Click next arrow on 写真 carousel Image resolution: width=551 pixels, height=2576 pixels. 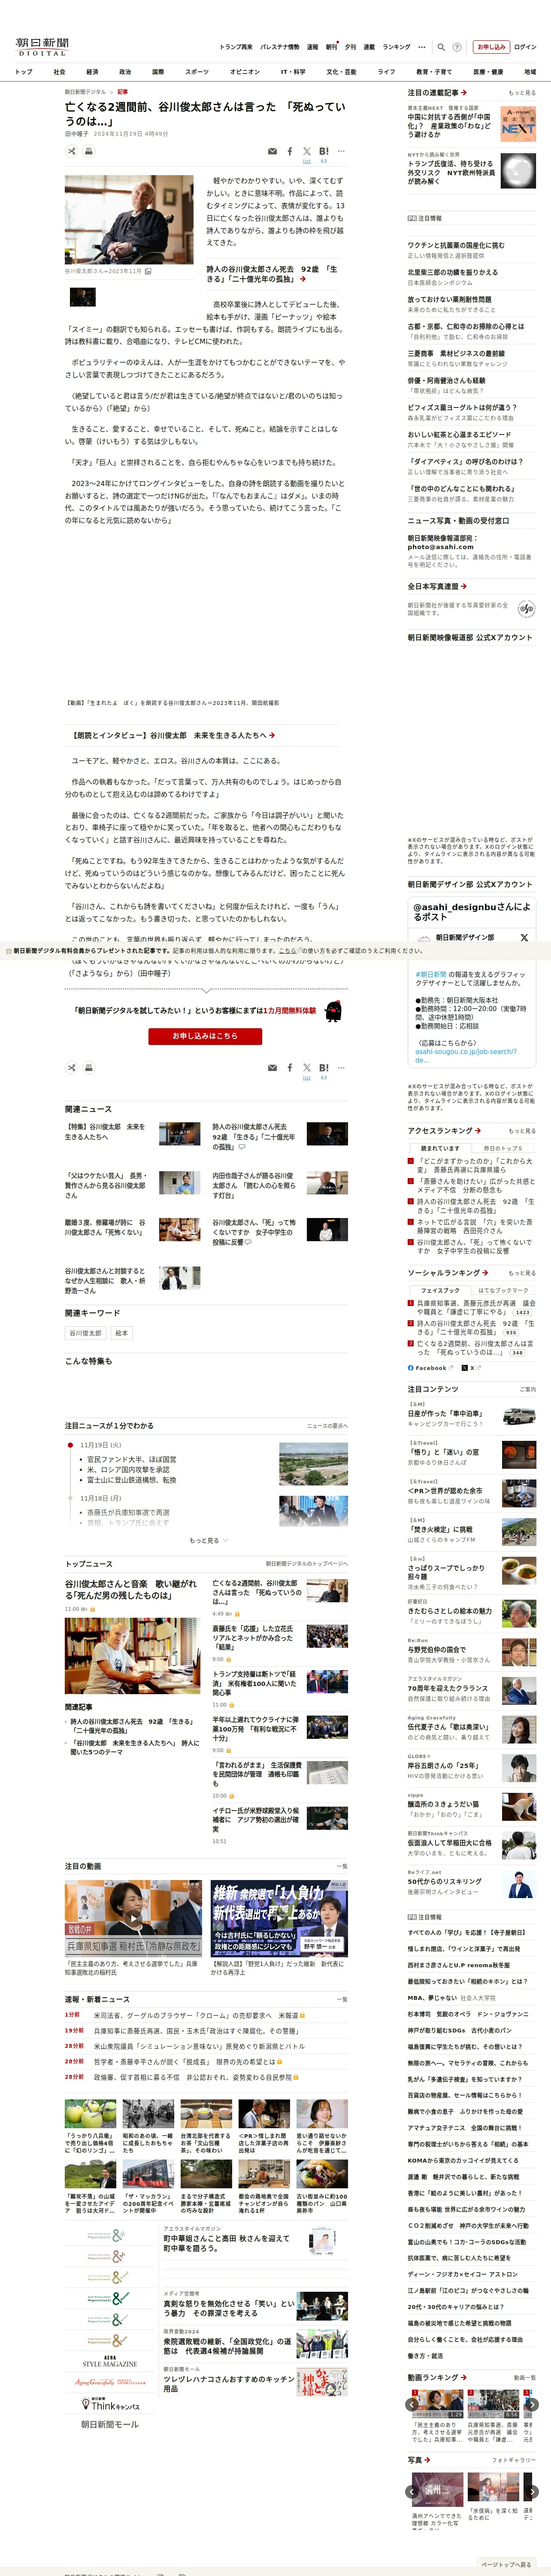pyautogui.click(x=532, y=2491)
